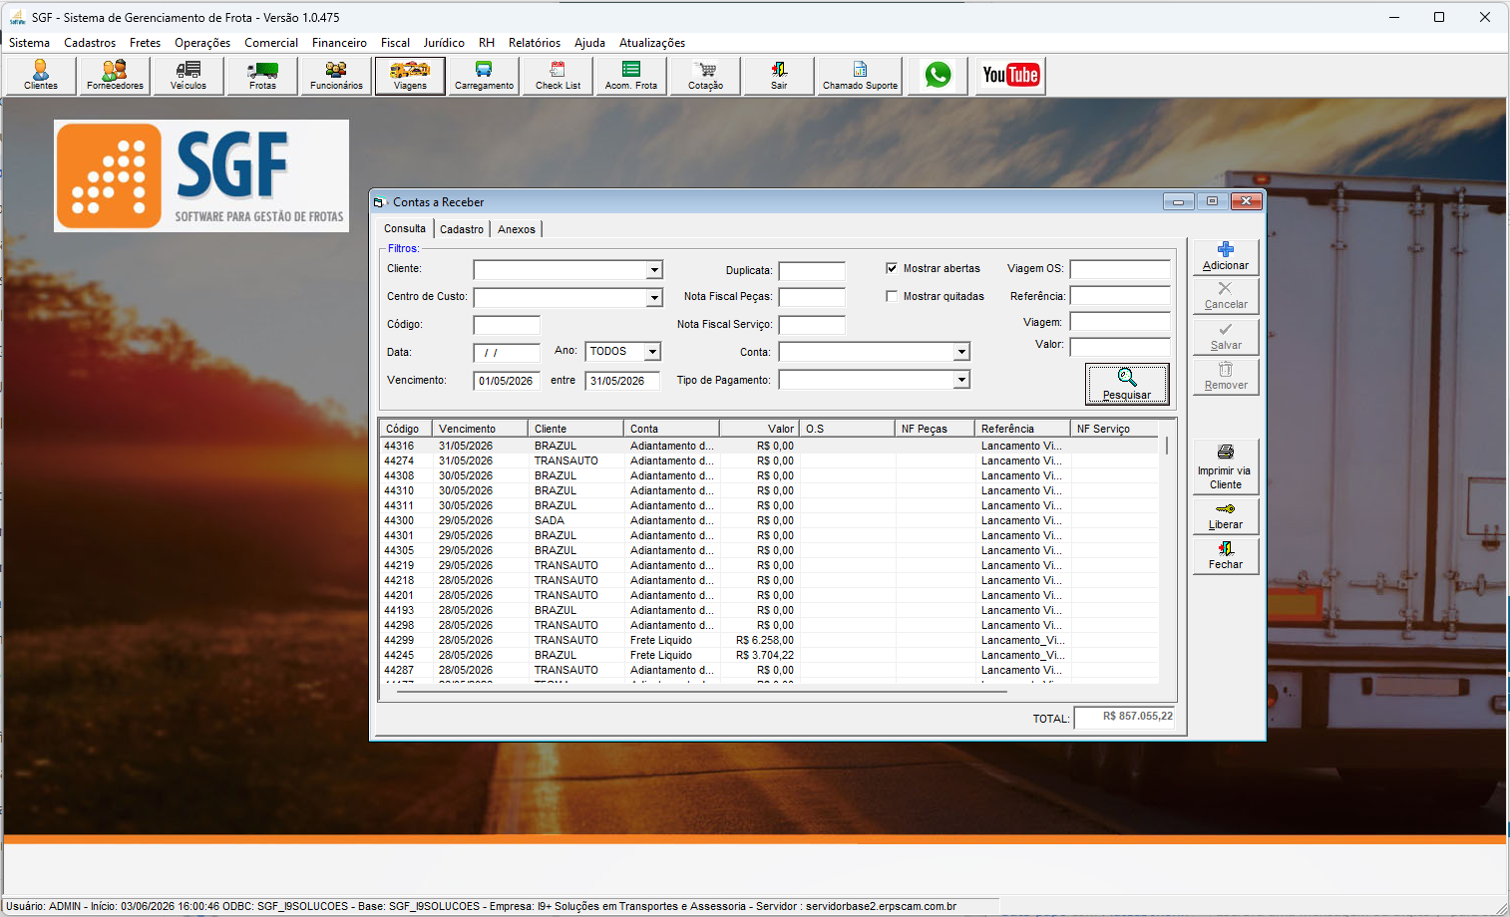The image size is (1510, 917).
Task: Open the YouTube icon in the toolbar
Action: point(1010,75)
